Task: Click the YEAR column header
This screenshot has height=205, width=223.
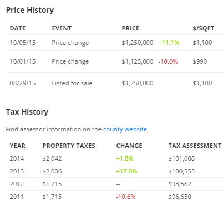Action: [x=18, y=146]
